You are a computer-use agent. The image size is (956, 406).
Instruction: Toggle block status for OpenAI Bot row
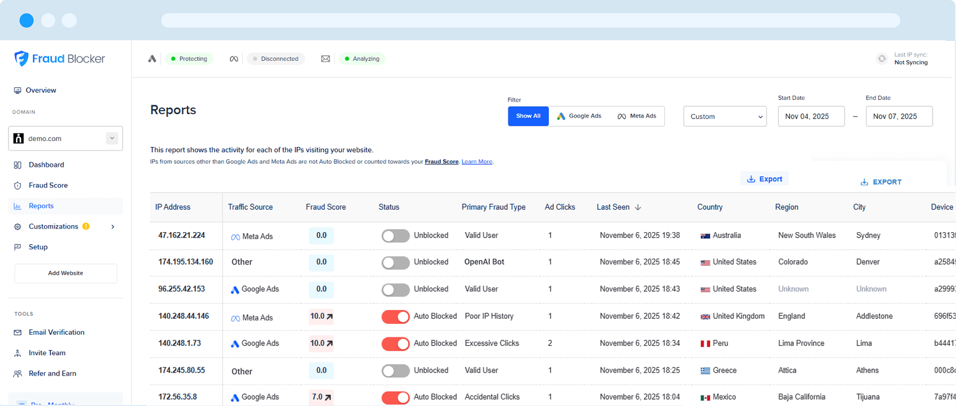click(395, 263)
